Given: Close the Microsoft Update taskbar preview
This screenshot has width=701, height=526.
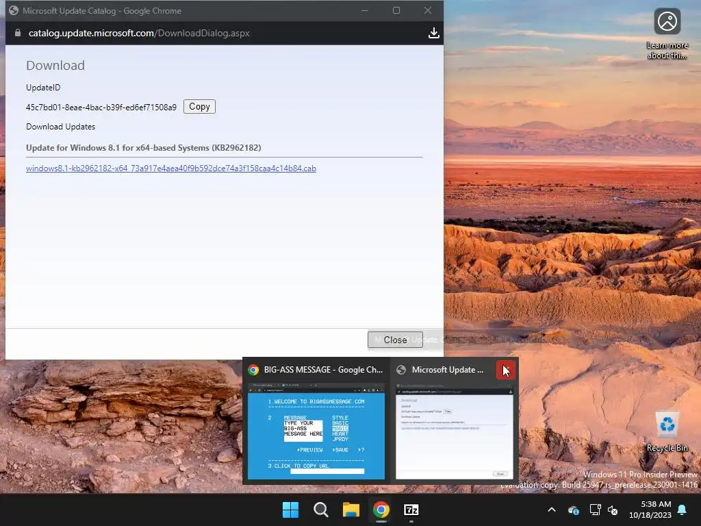Looking at the screenshot, I should (x=506, y=370).
